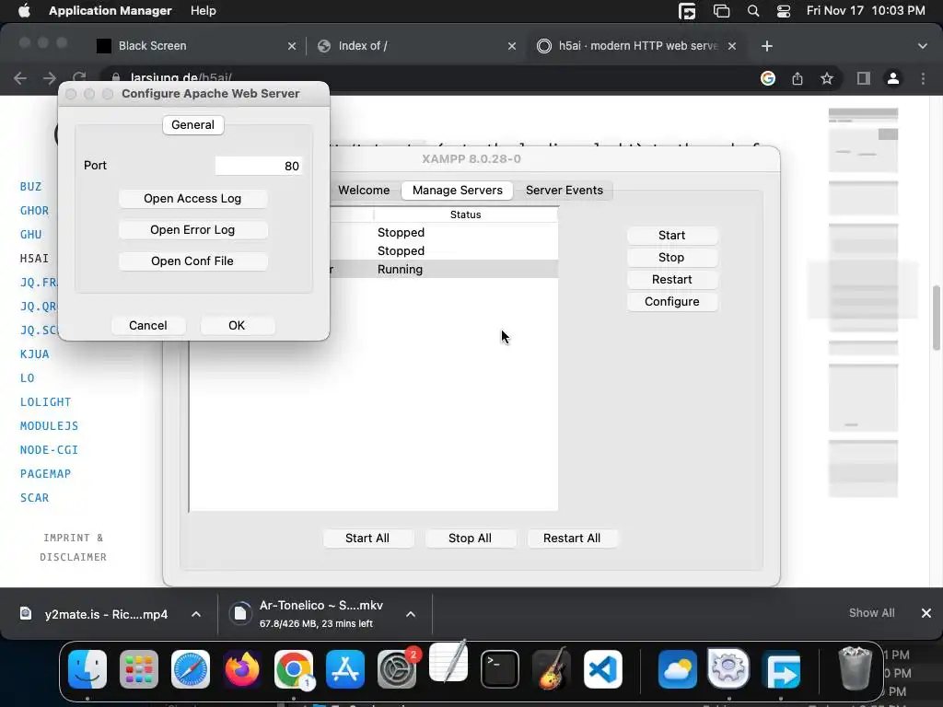Select the Running server row
Image resolution: width=943 pixels, height=707 pixels.
(444, 270)
